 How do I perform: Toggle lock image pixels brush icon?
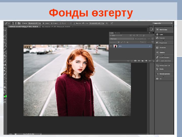[122, 42]
